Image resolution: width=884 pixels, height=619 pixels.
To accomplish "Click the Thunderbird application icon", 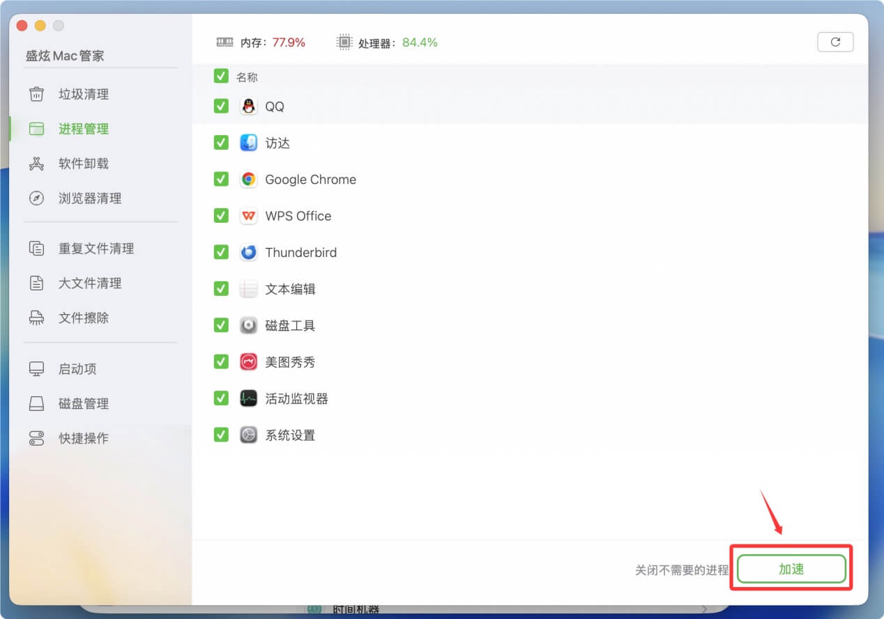I will (x=249, y=252).
